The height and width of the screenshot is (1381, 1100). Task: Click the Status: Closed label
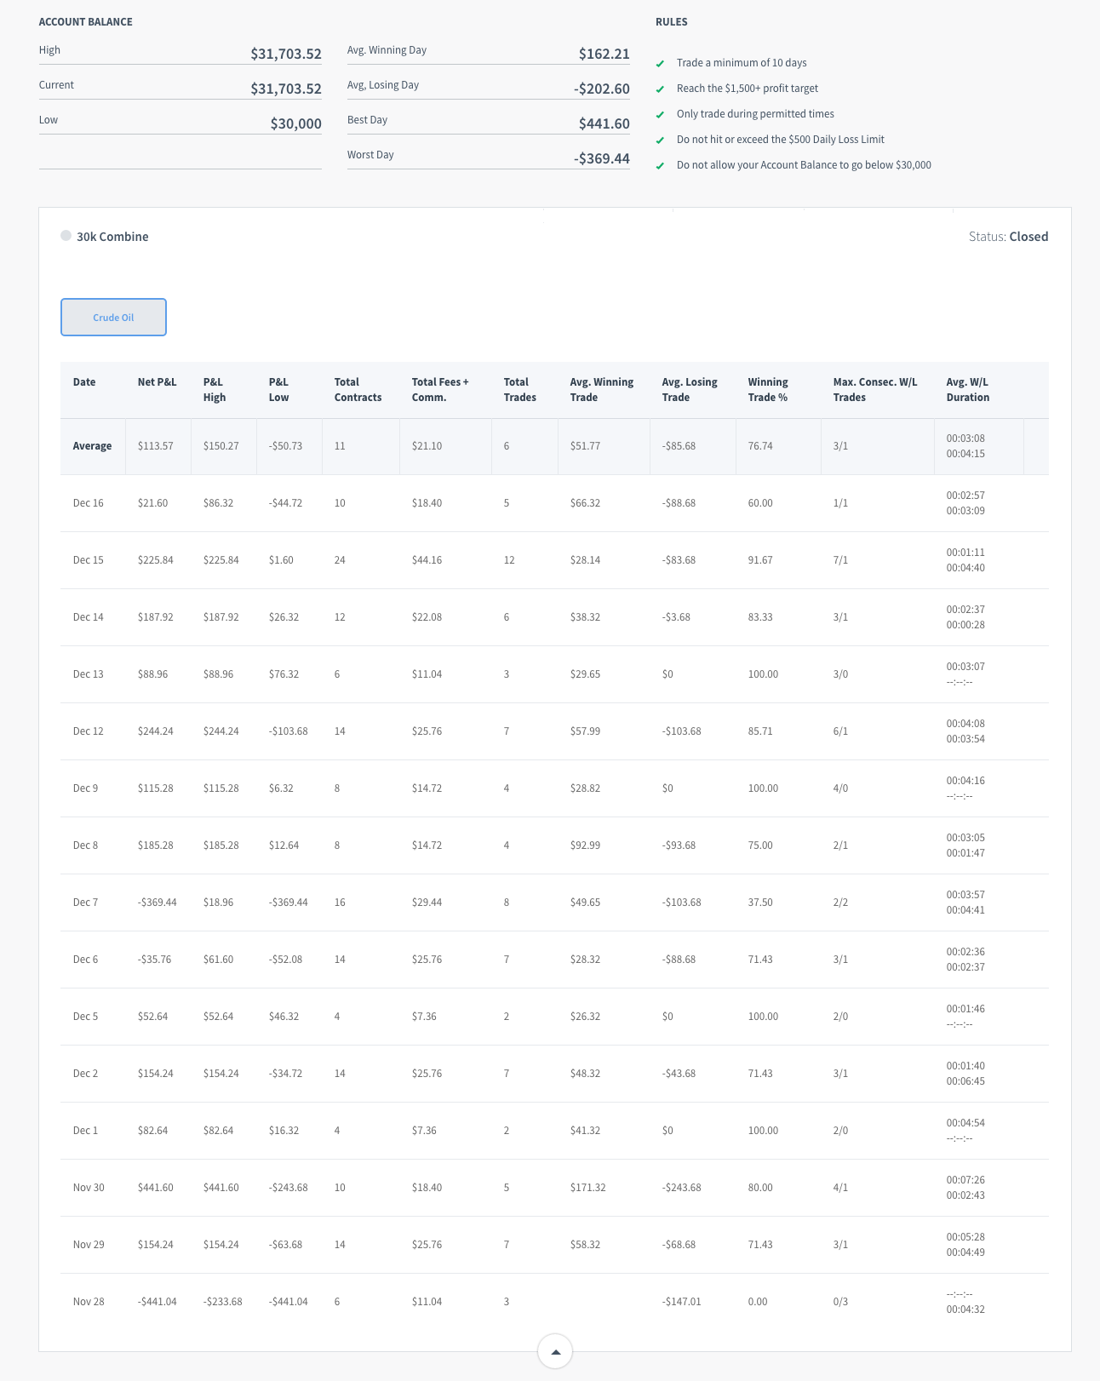pyautogui.click(x=1008, y=237)
